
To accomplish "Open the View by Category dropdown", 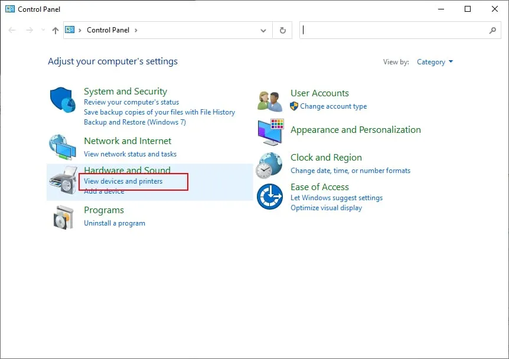I will pos(435,62).
